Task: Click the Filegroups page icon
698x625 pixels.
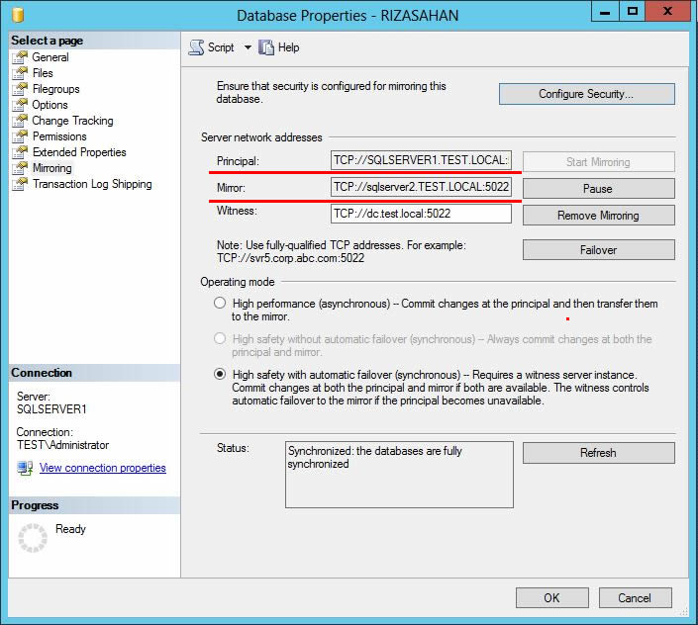Action: pos(20,89)
